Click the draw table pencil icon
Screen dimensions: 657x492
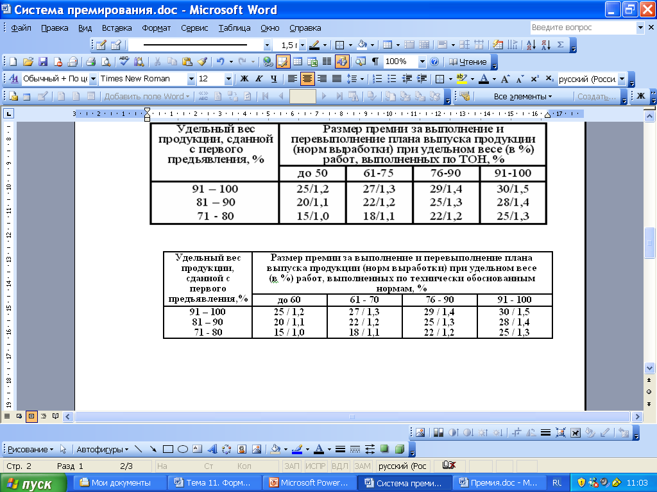[x=101, y=45]
